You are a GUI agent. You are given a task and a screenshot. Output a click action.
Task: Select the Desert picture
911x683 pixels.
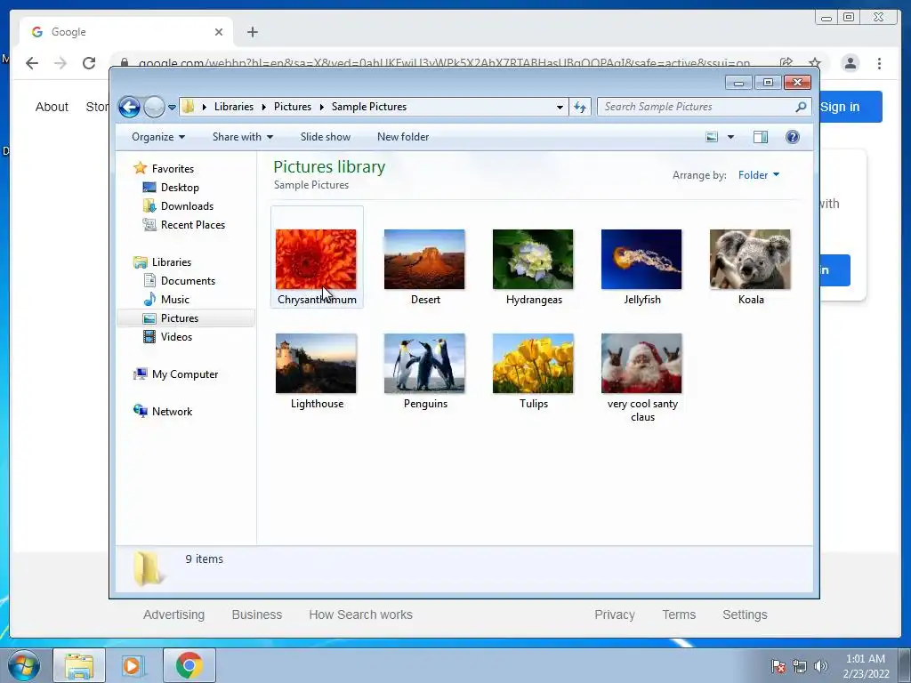424,260
